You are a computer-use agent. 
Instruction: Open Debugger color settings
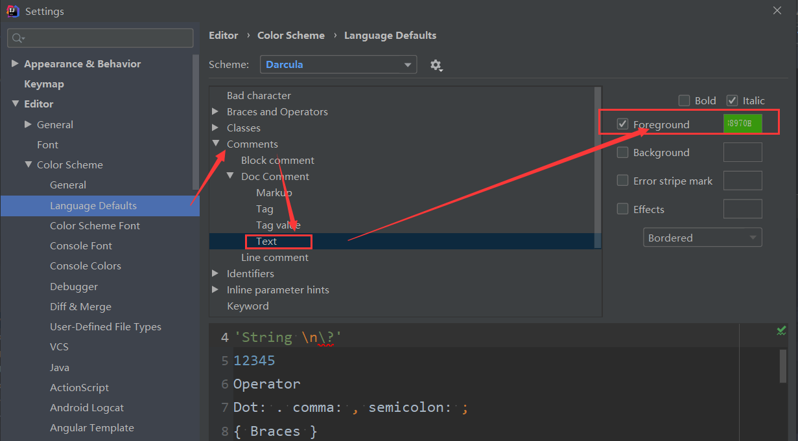pyautogui.click(x=74, y=286)
